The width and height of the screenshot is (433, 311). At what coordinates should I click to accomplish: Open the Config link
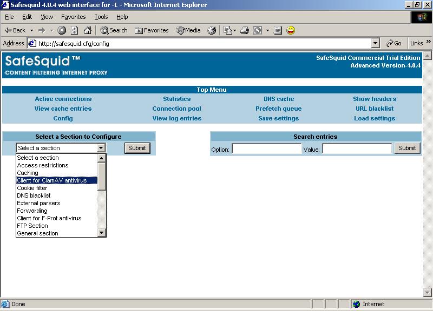coord(63,118)
